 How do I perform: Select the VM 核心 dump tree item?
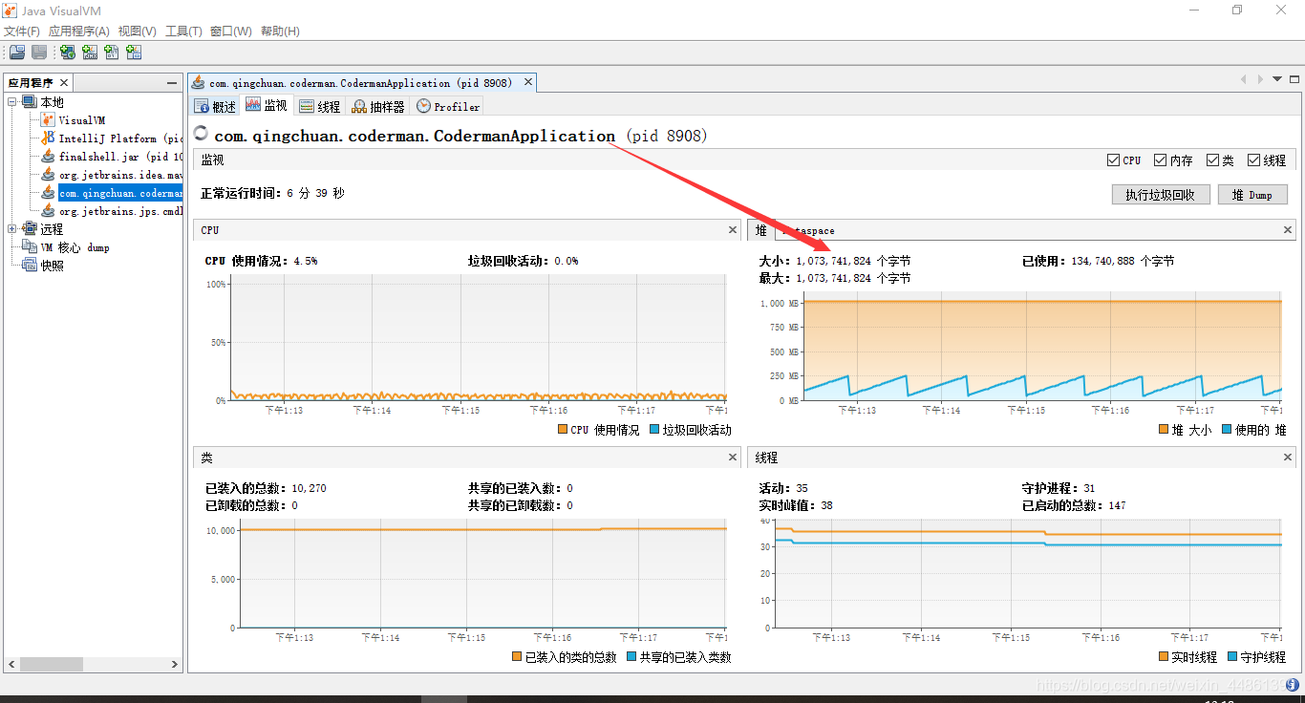tap(75, 247)
